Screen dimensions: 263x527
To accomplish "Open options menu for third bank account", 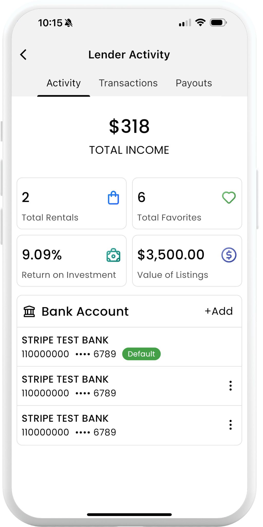I will (x=230, y=425).
